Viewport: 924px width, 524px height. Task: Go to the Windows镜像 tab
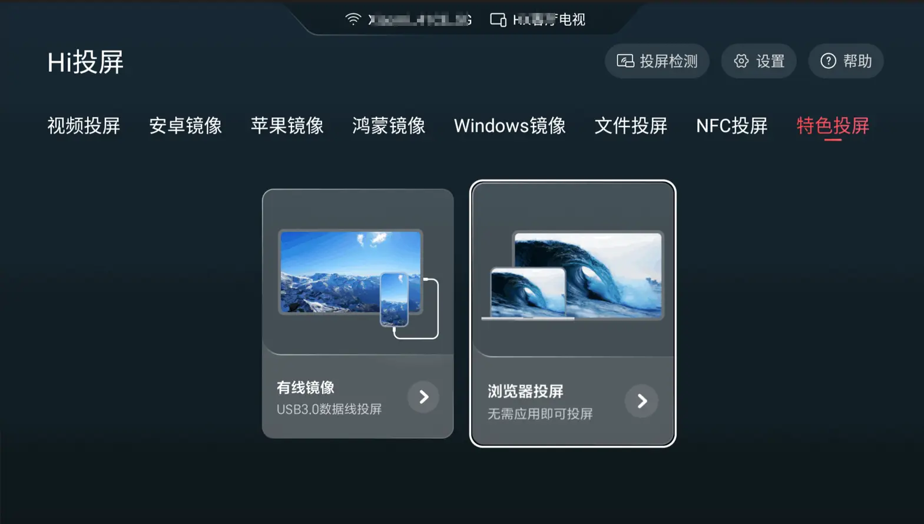pyautogui.click(x=510, y=125)
